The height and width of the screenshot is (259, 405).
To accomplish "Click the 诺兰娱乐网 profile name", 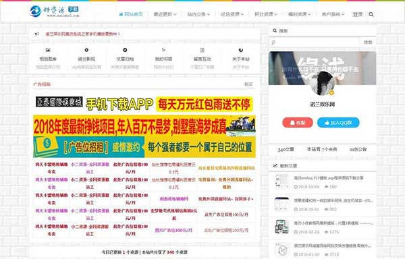I will (323, 105).
